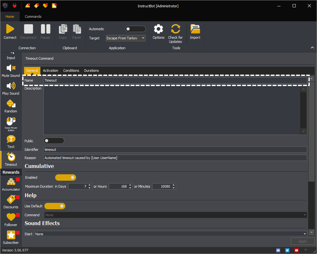Click the Pause icon in ribbon
Image resolution: width=317 pixels, height=254 pixels.
pyautogui.click(x=45, y=29)
